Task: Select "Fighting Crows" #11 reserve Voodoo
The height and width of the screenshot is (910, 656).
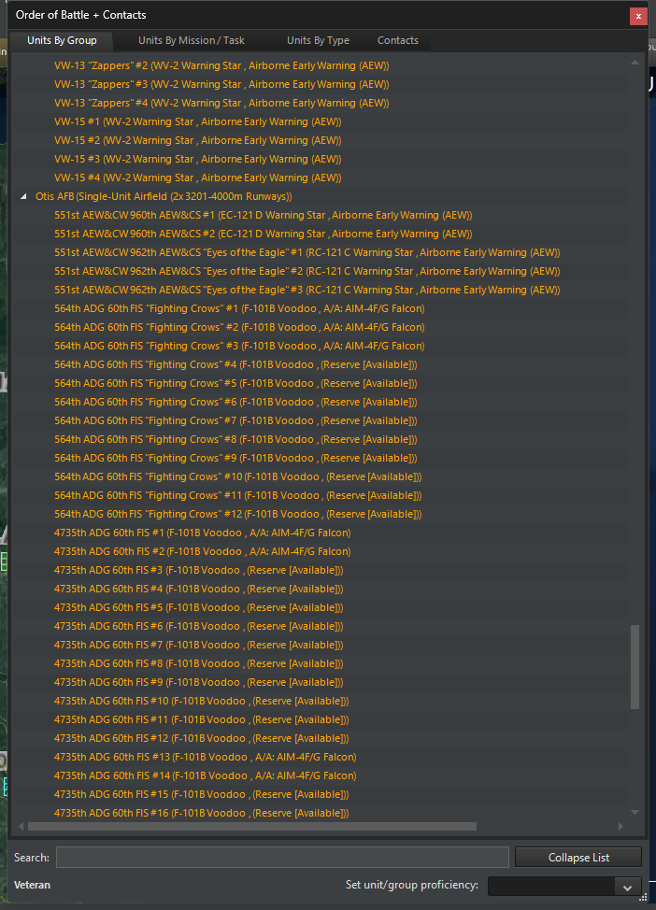Action: [238, 495]
